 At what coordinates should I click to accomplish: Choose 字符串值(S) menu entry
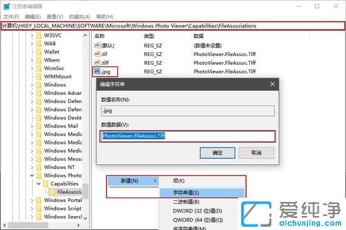(202, 193)
